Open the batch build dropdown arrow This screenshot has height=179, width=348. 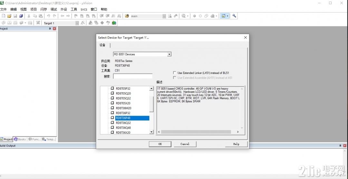coord(25,23)
